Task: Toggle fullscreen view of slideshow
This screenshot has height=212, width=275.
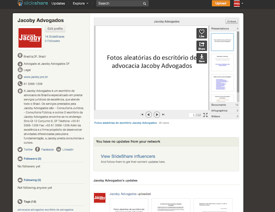Action: (206, 115)
